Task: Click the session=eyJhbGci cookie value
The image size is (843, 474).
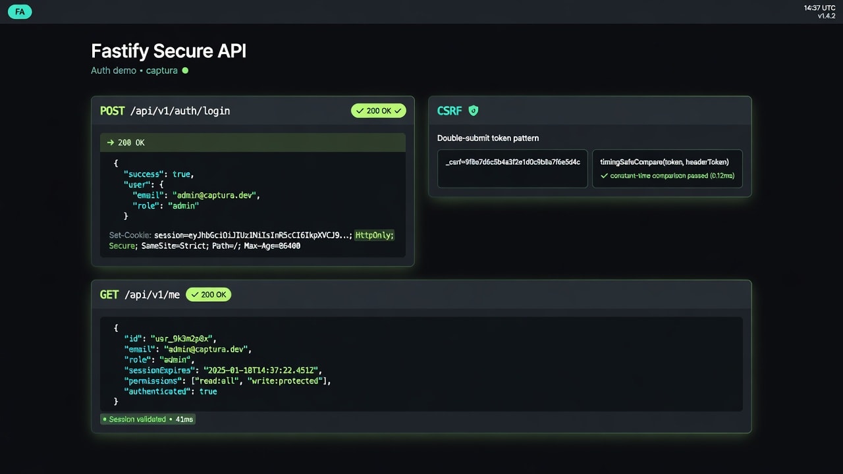Action: tap(253, 235)
